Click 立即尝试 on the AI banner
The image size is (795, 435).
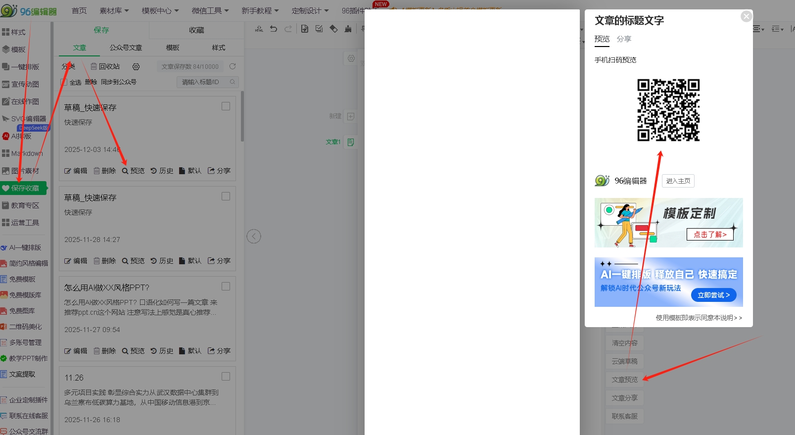[713, 295]
